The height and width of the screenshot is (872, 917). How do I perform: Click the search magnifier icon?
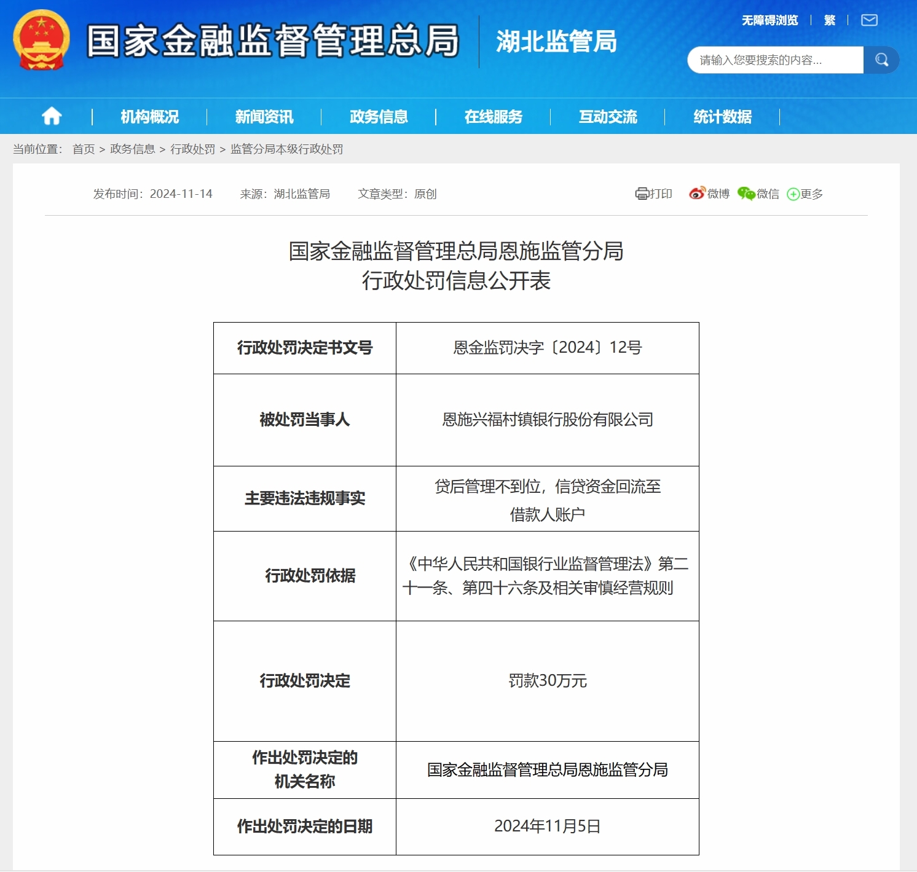(x=881, y=60)
